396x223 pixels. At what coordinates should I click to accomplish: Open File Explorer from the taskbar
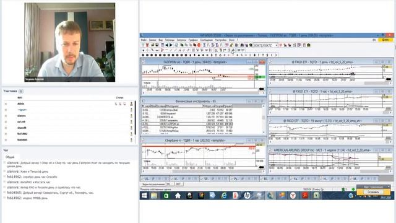point(154,196)
